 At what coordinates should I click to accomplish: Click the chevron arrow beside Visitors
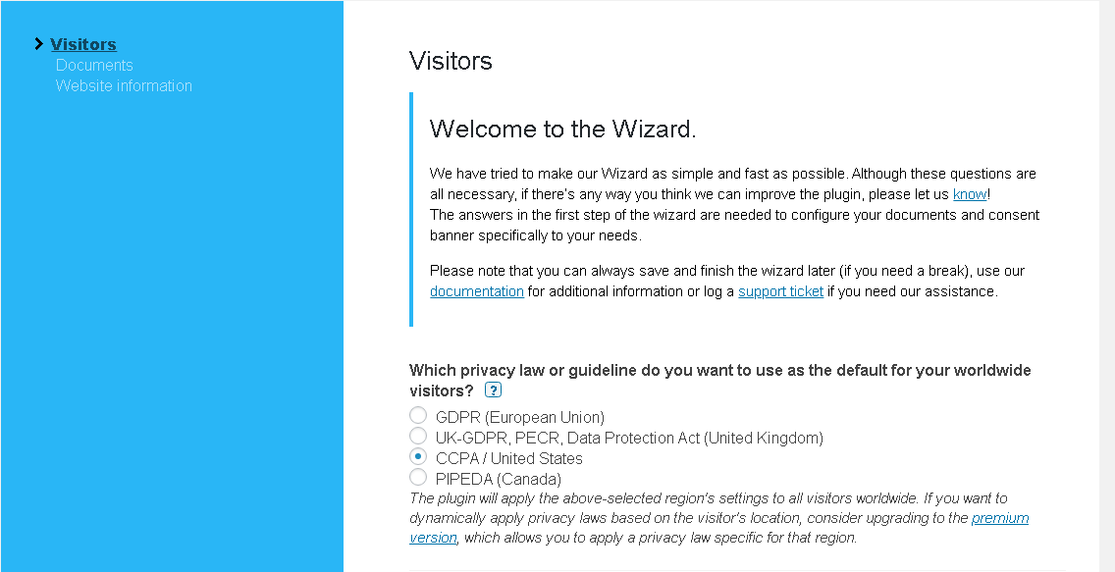click(x=39, y=44)
